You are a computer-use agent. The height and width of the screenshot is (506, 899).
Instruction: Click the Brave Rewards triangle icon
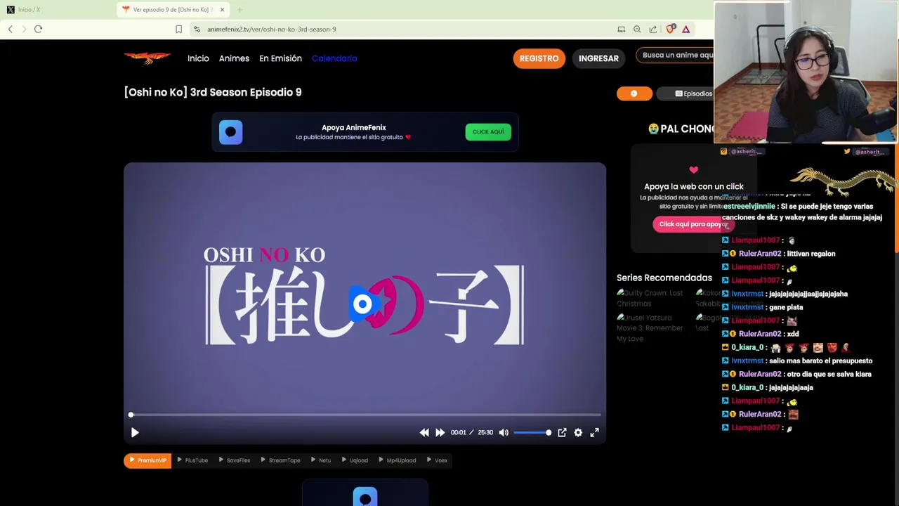point(685,29)
